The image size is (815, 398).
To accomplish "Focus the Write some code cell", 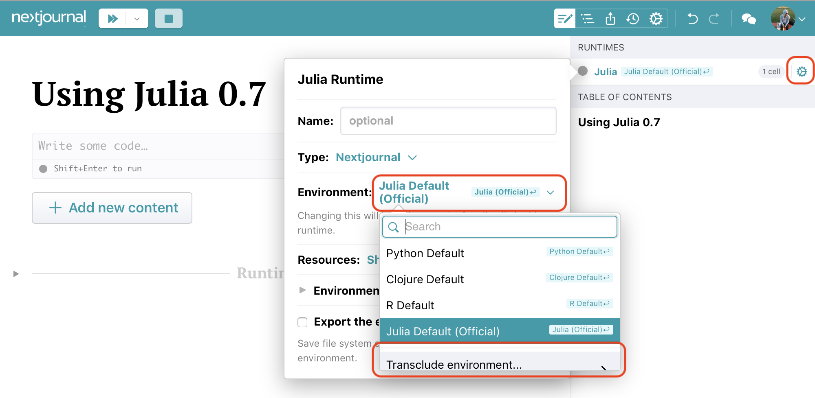I will pyautogui.click(x=158, y=146).
